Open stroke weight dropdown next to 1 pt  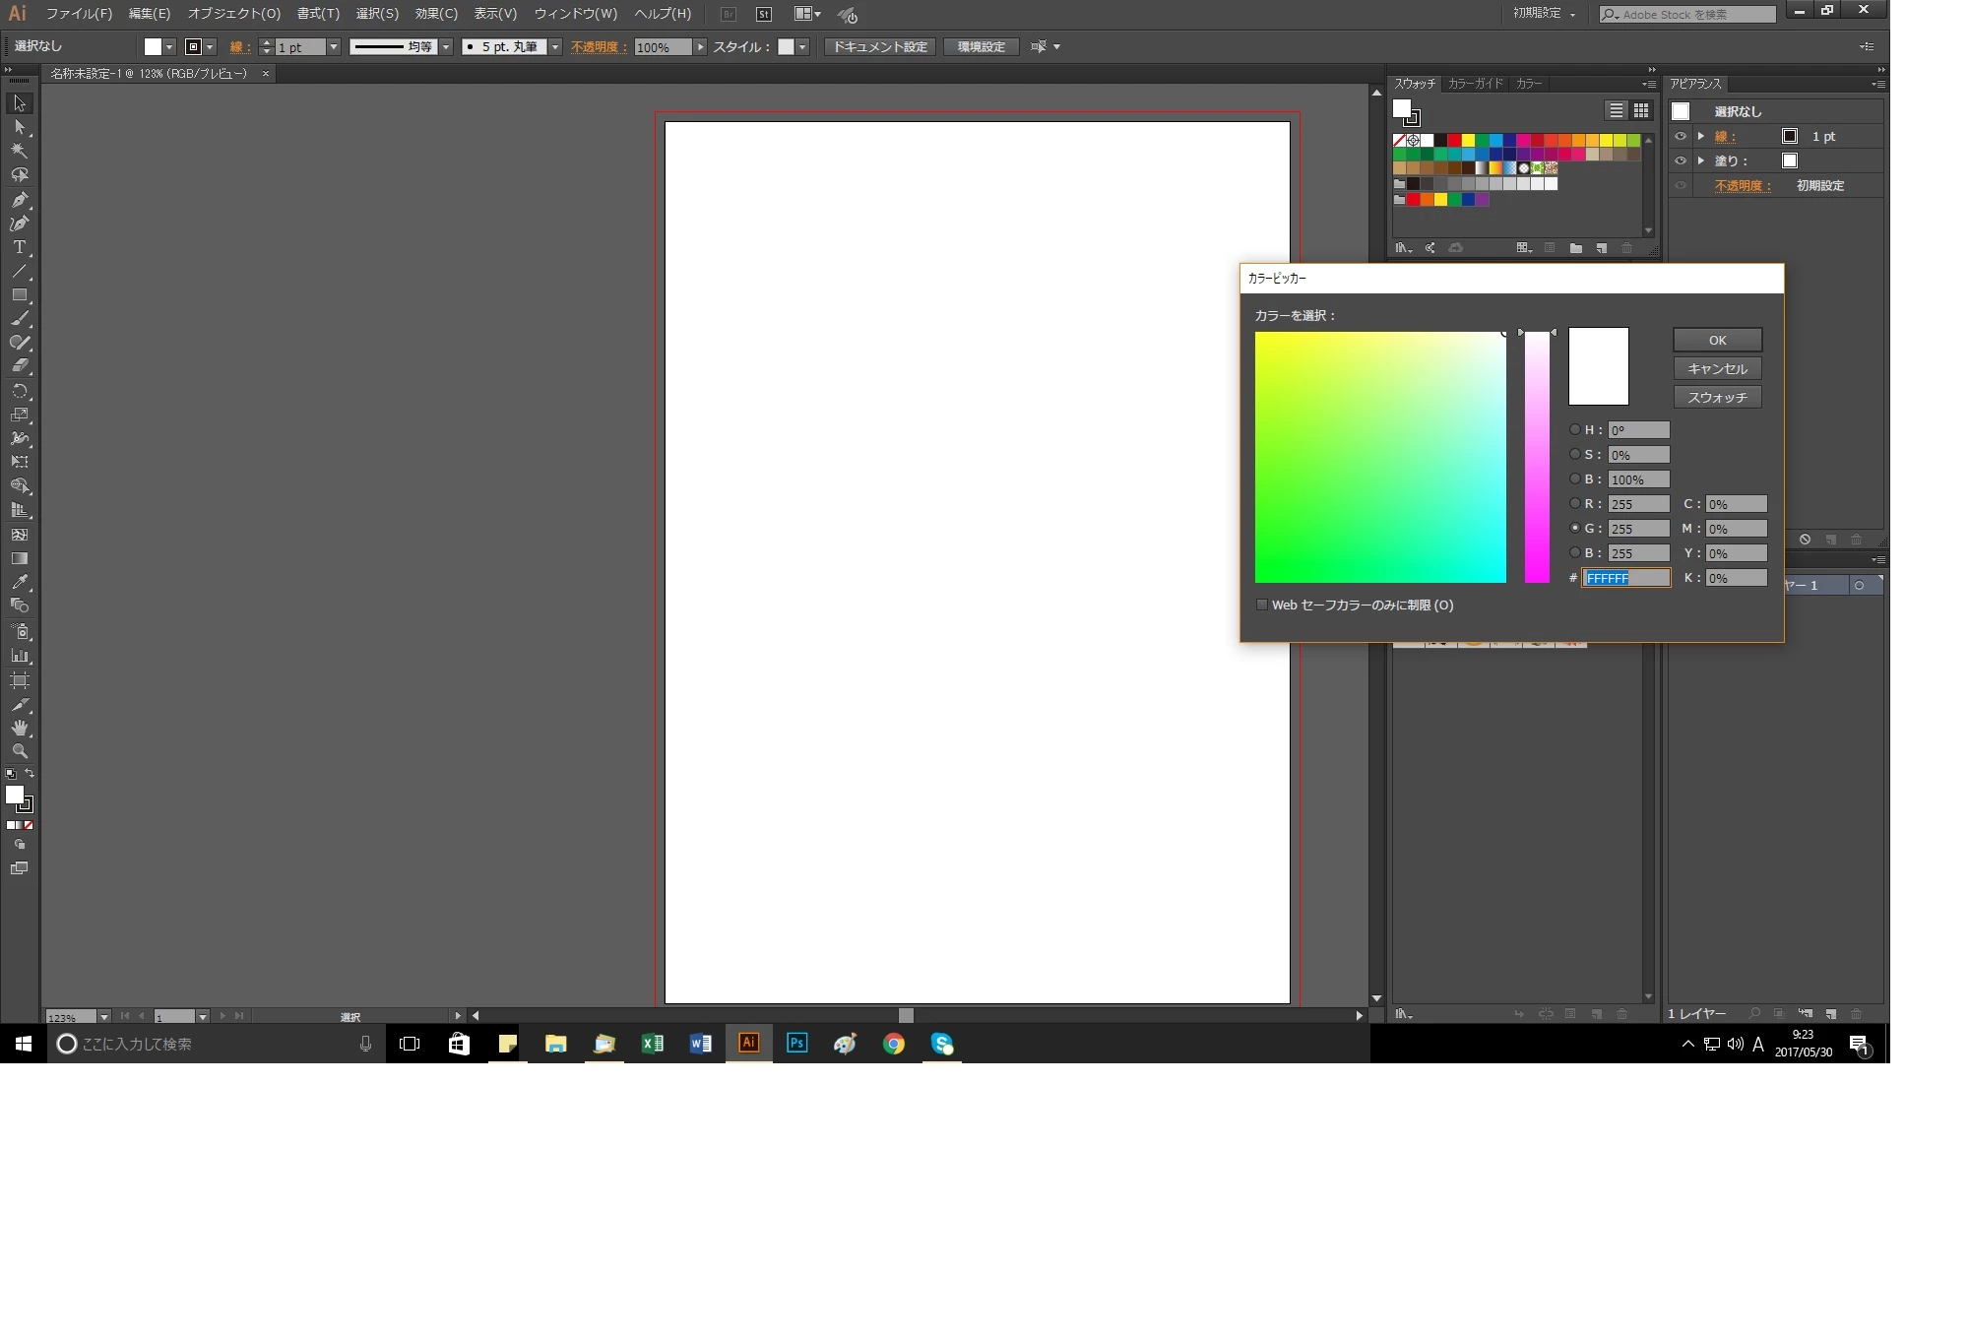(334, 47)
